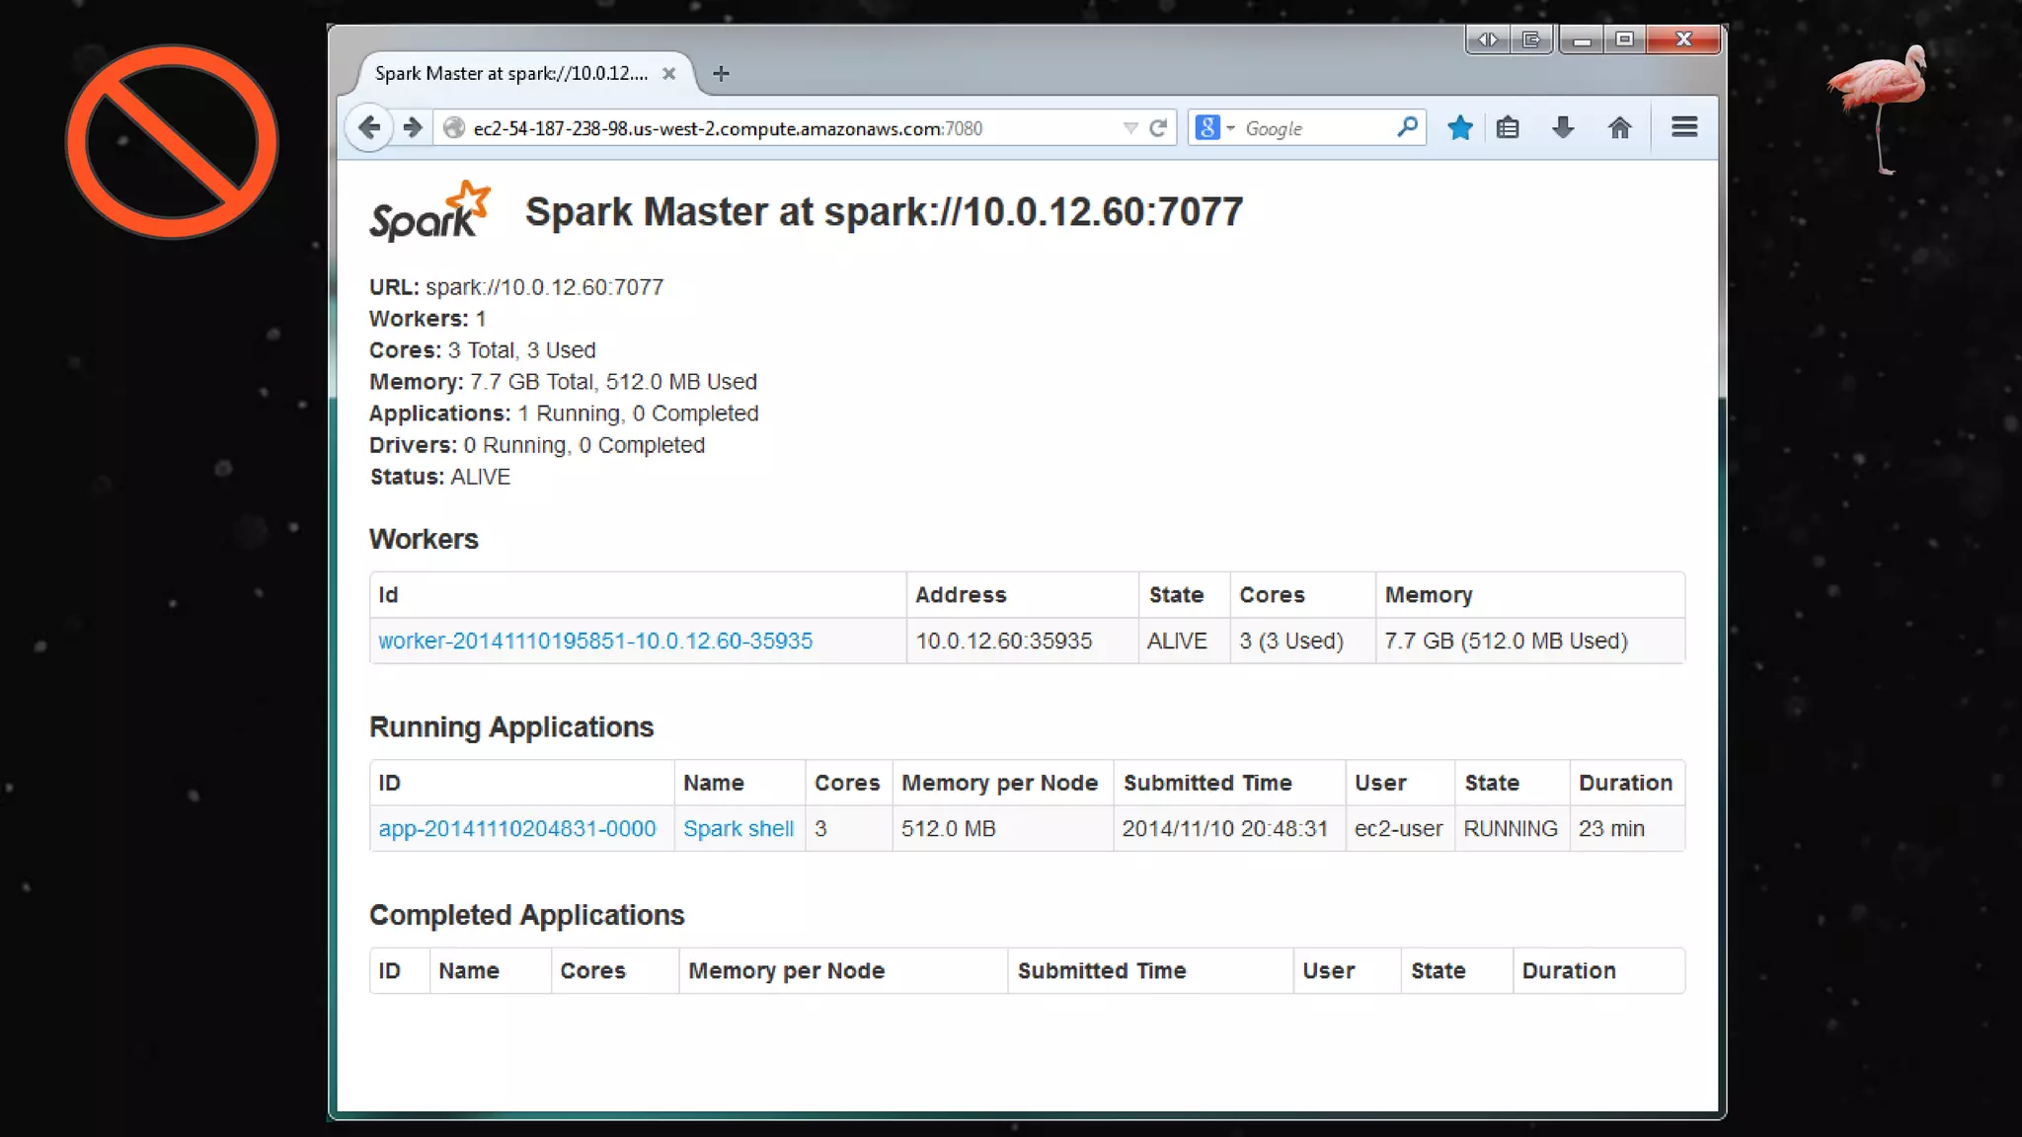Open the bookmarks list icon

(x=1508, y=128)
